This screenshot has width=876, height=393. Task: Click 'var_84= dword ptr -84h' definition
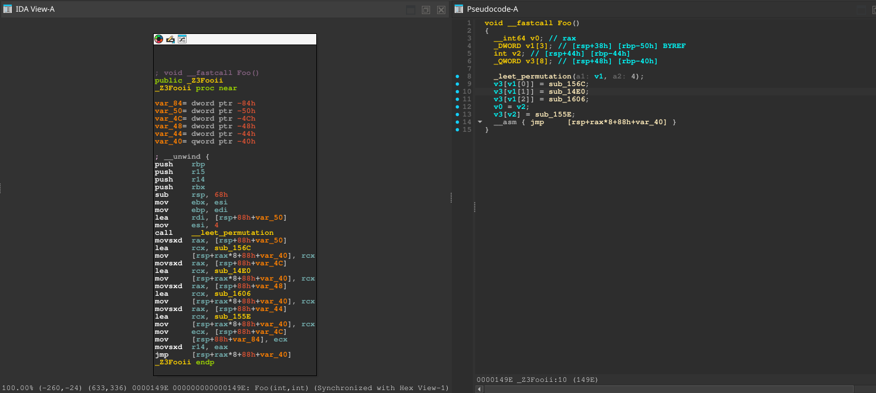(x=205, y=103)
